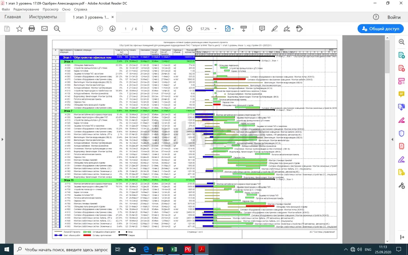The image size is (408, 255).
Task: Go to the next page arrow
Action: point(113,29)
